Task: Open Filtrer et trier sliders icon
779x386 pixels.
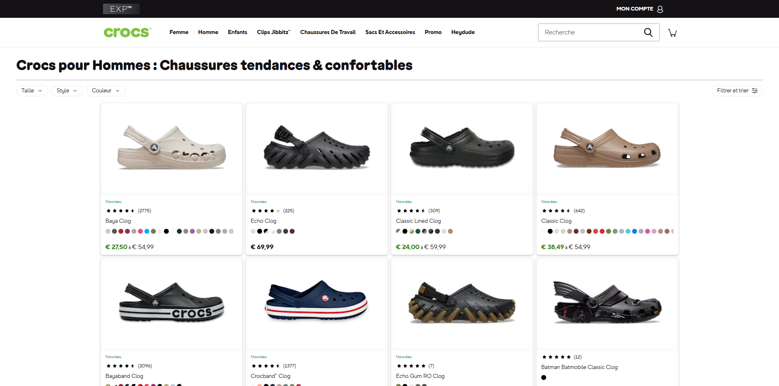Action: pyautogui.click(x=755, y=91)
